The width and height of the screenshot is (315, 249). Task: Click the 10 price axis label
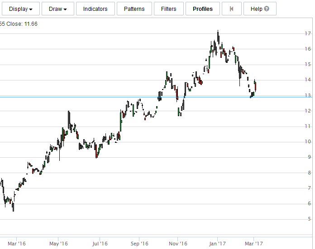point(308,141)
